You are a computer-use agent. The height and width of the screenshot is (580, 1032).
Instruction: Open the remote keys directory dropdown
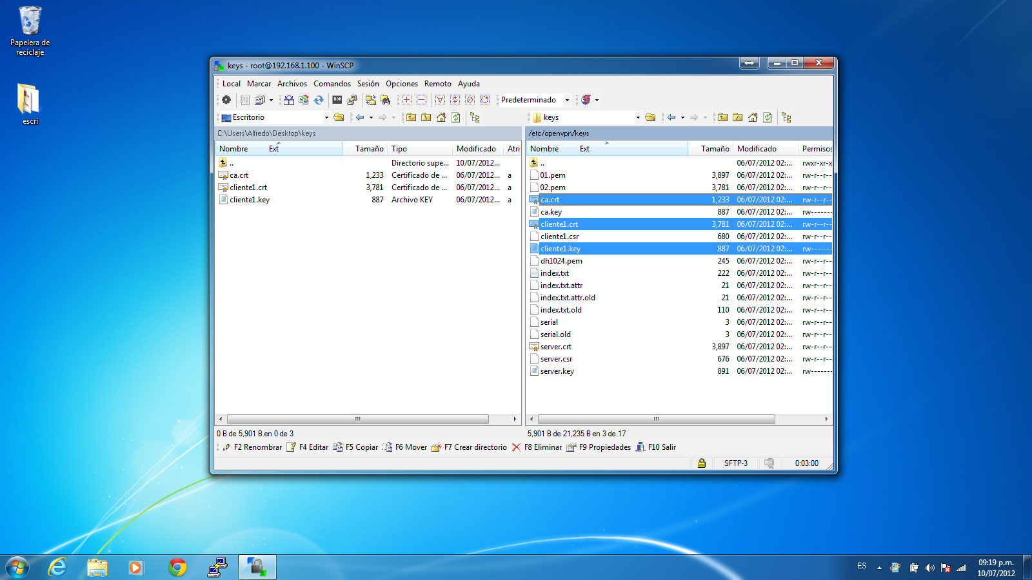[638, 117]
